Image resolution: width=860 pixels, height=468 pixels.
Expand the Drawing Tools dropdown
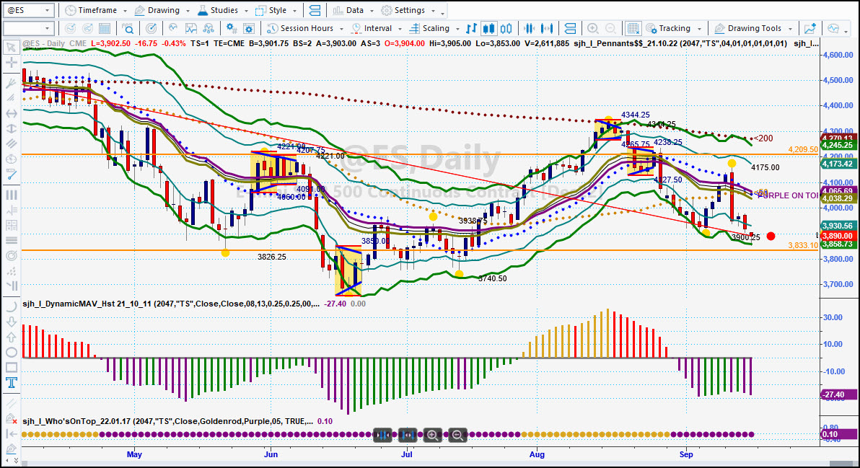(x=790, y=29)
